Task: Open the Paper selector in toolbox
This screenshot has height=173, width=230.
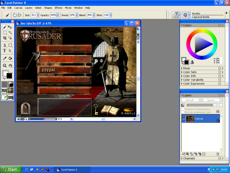Action: click(x=4, y=84)
